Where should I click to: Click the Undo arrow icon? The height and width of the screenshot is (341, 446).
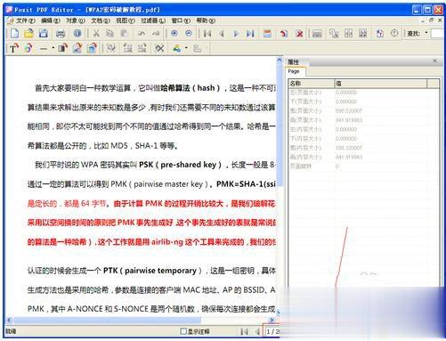pos(142,34)
